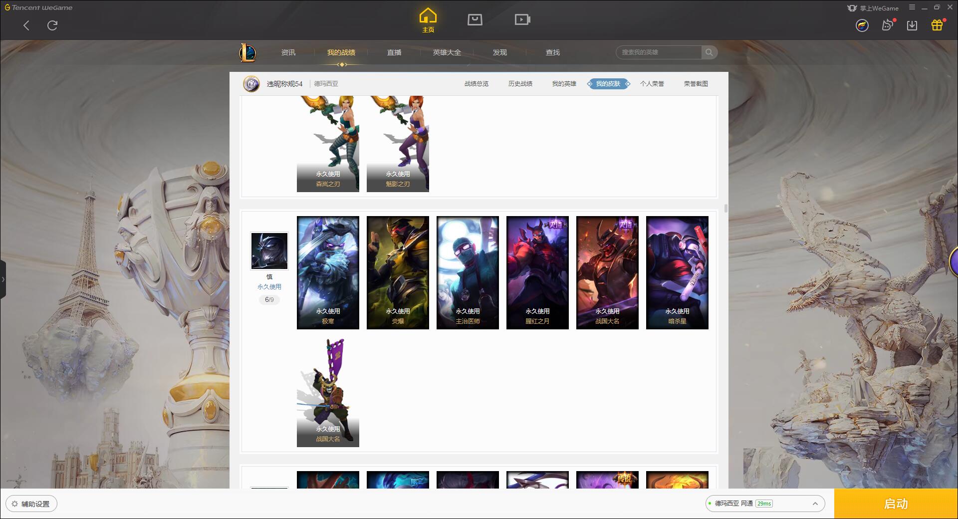Open the 我的战绩 tab

coord(341,52)
